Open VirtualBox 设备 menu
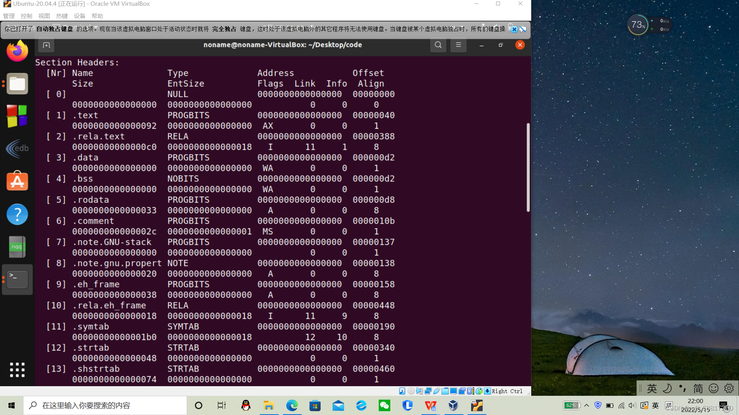Viewport: 739px width, 415px height. click(79, 16)
